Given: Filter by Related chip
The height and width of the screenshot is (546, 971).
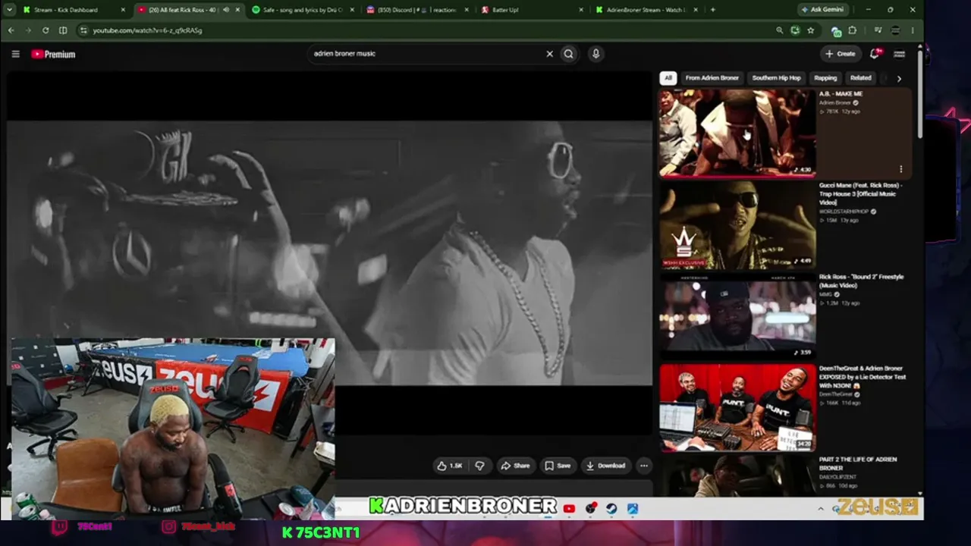Looking at the screenshot, I should click(860, 77).
